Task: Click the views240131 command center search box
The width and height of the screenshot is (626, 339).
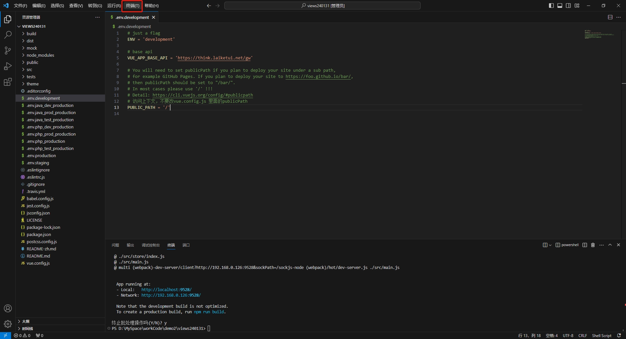Action: pyautogui.click(x=322, y=6)
